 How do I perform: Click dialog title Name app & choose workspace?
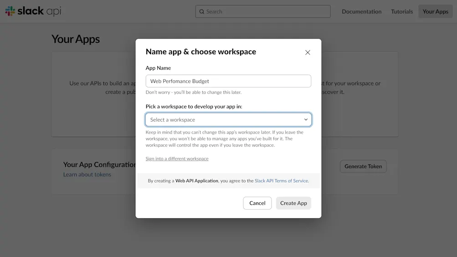(x=201, y=51)
